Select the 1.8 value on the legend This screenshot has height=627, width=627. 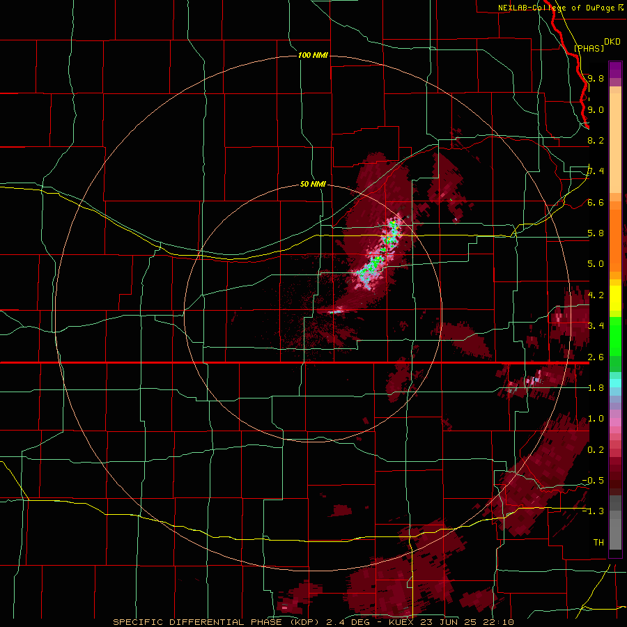click(x=596, y=388)
